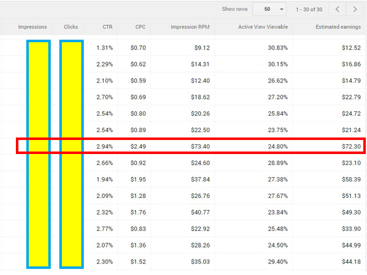Select CTR value 2.29%
The width and height of the screenshot is (367, 275).
[x=105, y=64]
